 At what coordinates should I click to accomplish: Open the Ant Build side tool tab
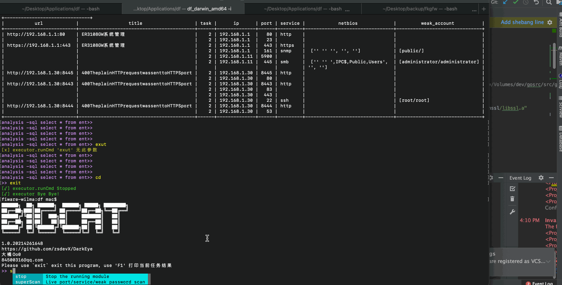560,25
